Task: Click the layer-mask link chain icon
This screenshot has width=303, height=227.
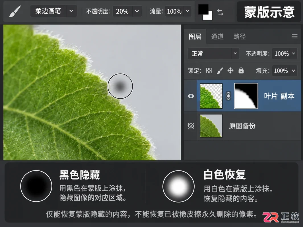Action: point(228,96)
